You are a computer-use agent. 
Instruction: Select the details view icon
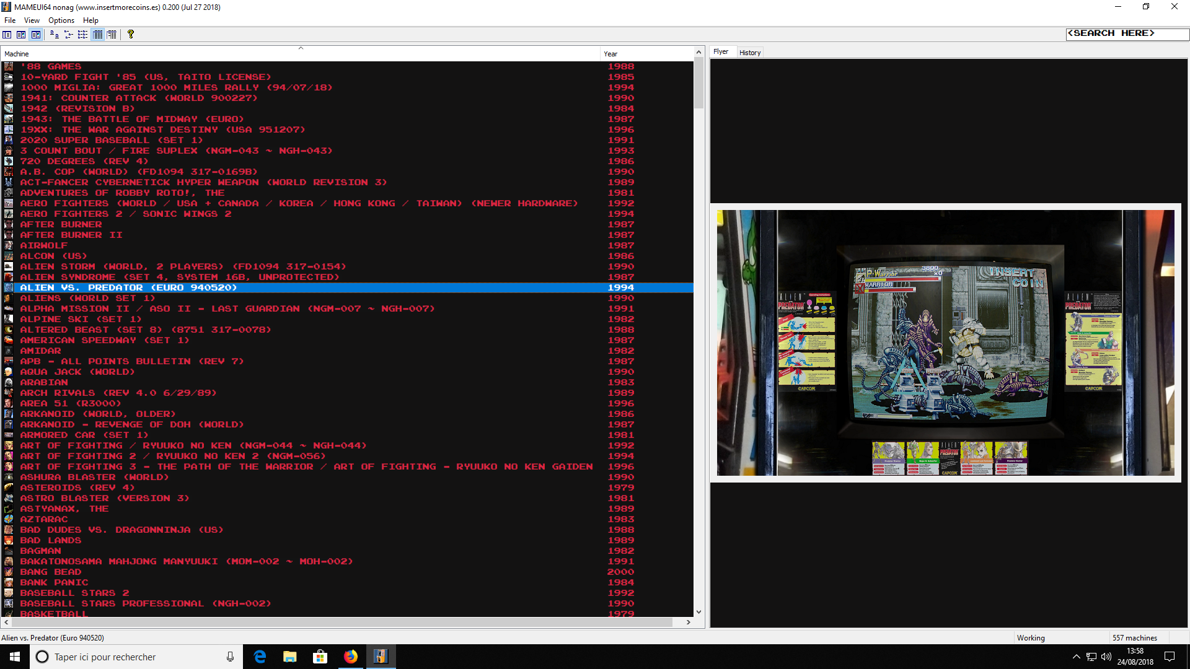coord(97,35)
